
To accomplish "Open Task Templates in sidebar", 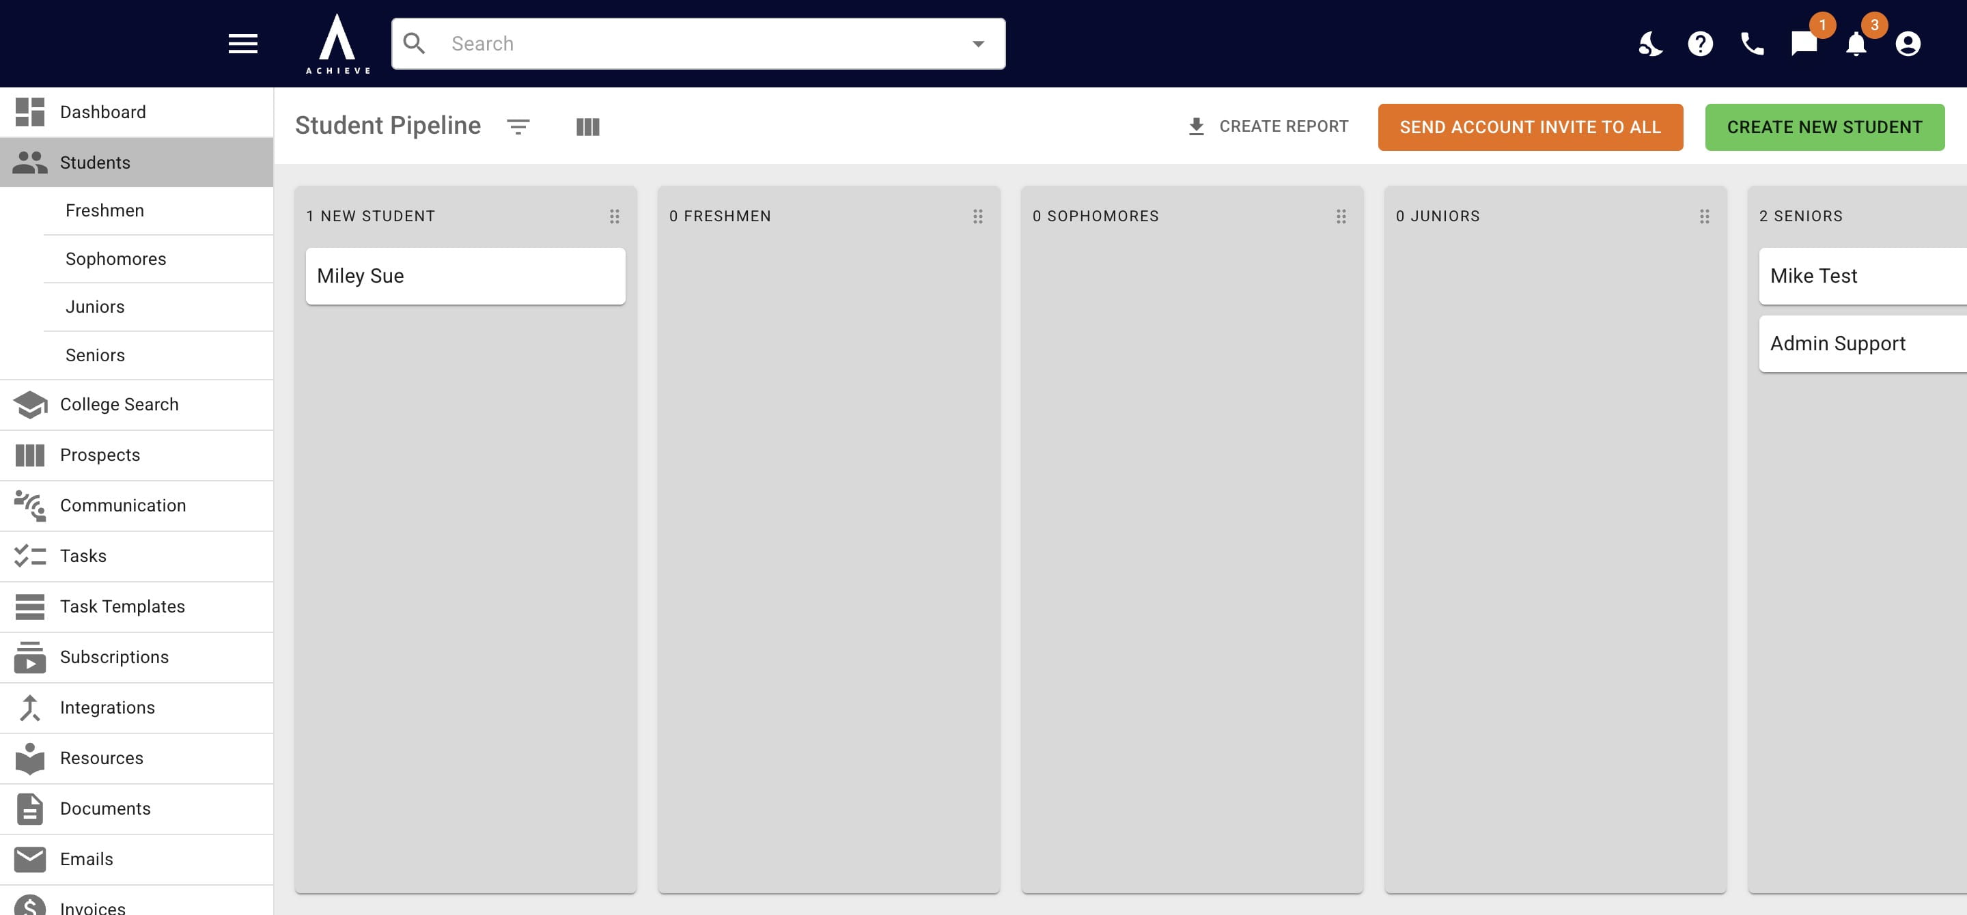I will click(x=137, y=606).
